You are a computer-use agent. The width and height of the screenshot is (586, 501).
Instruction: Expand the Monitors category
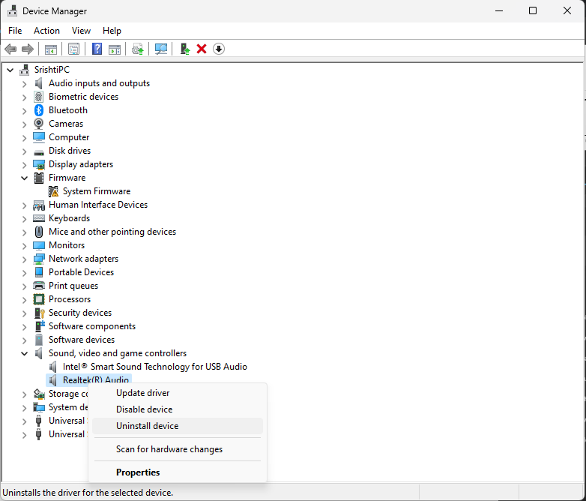24,246
